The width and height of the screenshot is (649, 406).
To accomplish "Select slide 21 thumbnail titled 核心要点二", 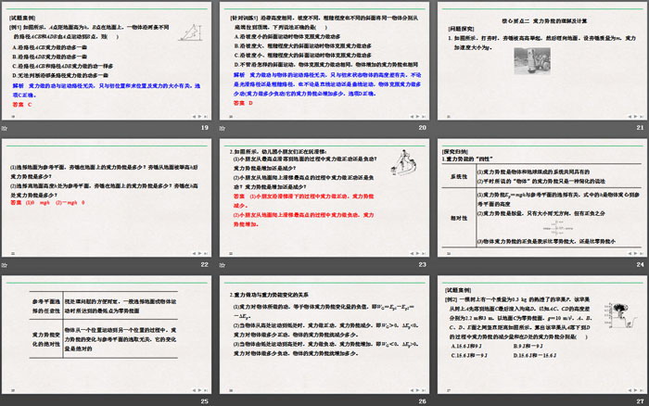I will [x=542, y=61].
